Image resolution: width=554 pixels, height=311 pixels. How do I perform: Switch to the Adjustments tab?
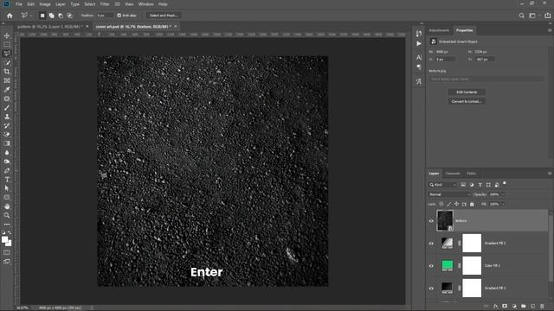coord(439,30)
